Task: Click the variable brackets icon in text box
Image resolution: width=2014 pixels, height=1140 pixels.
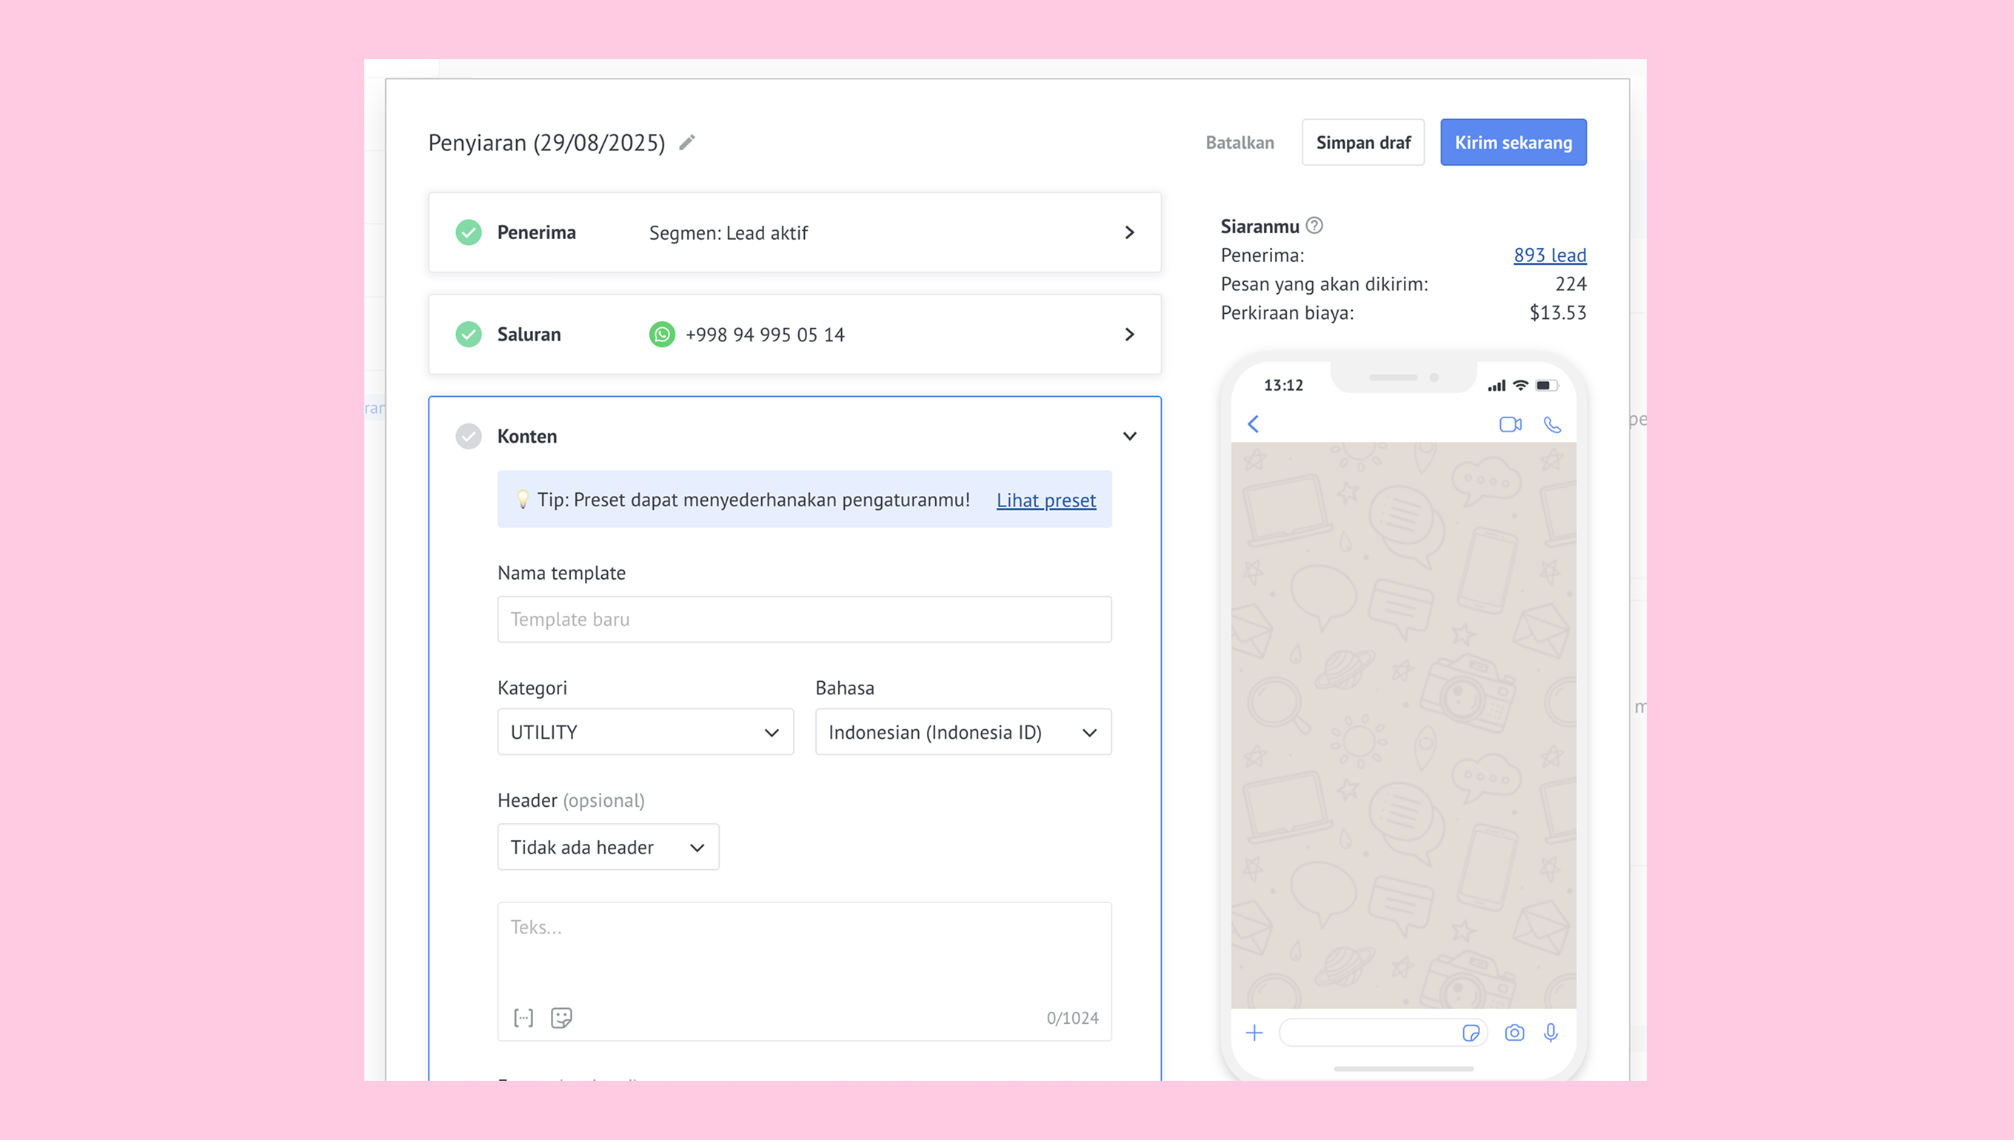Action: pyautogui.click(x=523, y=1017)
